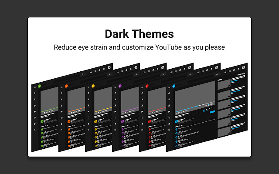Viewport: 279px width, 174px height.
Task: Open the first recommended video thumbnail
Action: tap(224, 84)
